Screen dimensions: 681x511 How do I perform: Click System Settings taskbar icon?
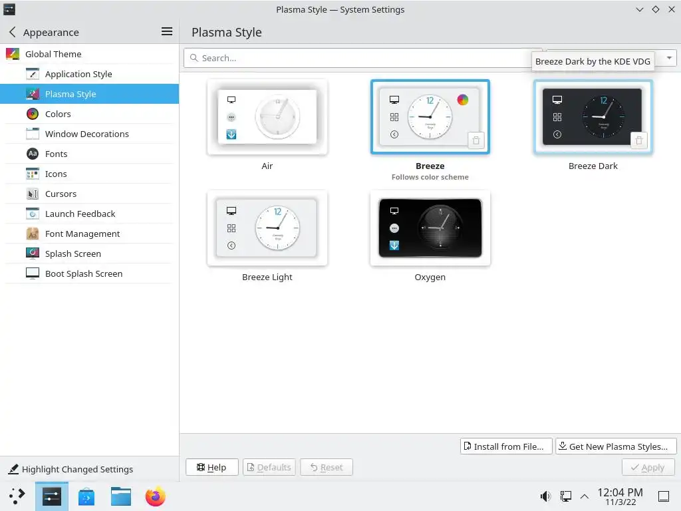(52, 496)
